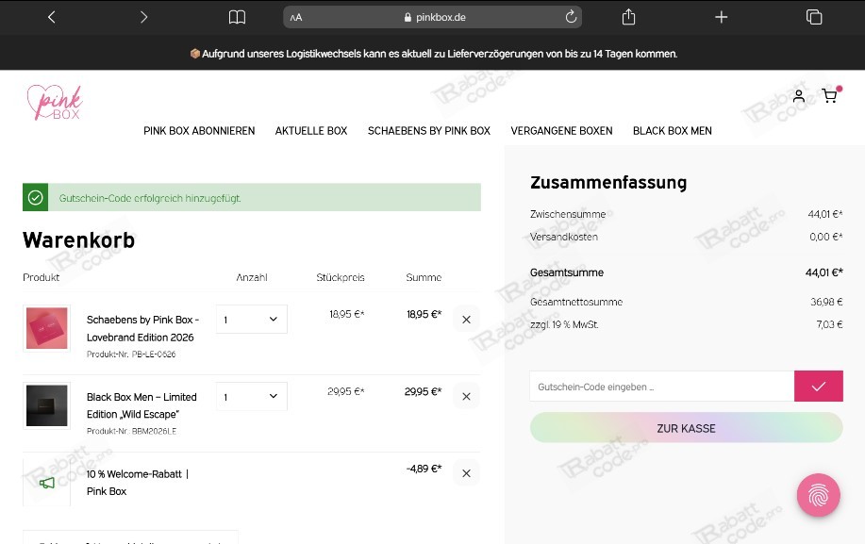Tap the AA reader text-size button

pyautogui.click(x=296, y=18)
